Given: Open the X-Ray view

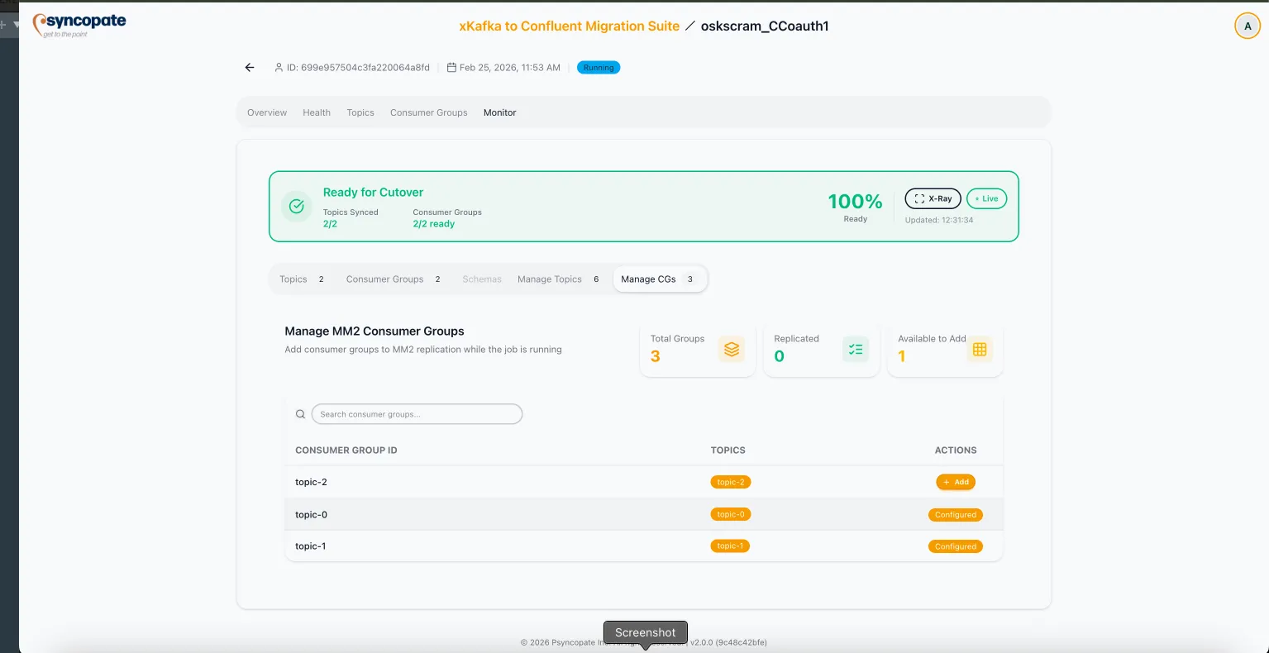Looking at the screenshot, I should [933, 198].
